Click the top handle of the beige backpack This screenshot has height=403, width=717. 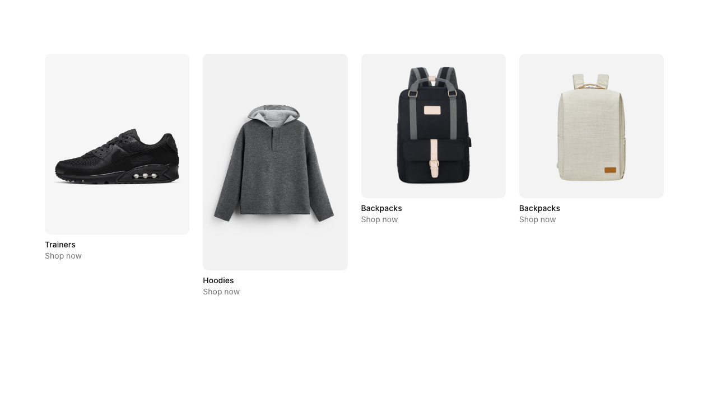coord(591,86)
